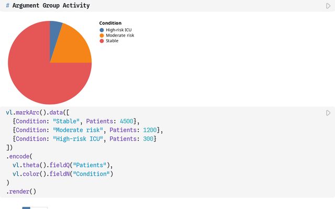Click the blue High-risk ICU legend dot
The image size is (335, 209).
102,30
